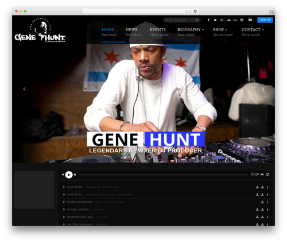Open the Home menu item

(x=109, y=32)
